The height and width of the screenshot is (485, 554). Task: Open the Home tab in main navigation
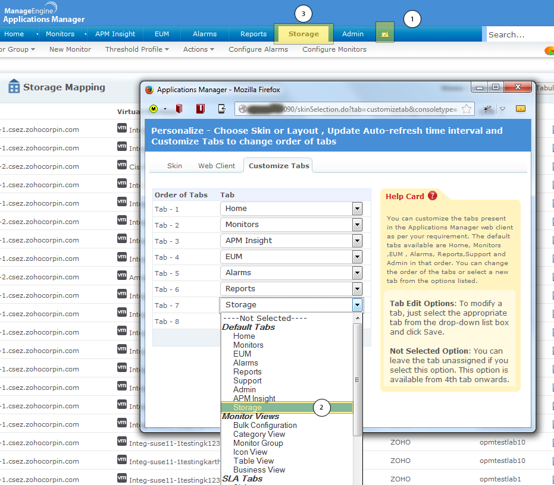click(x=14, y=34)
